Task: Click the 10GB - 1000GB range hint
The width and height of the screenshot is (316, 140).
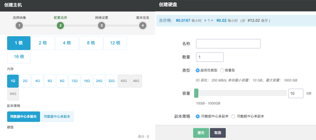Action: [208, 103]
